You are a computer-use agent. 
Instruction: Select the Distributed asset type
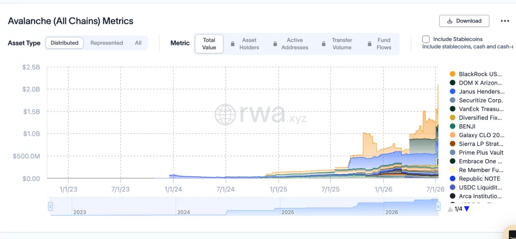coord(65,43)
